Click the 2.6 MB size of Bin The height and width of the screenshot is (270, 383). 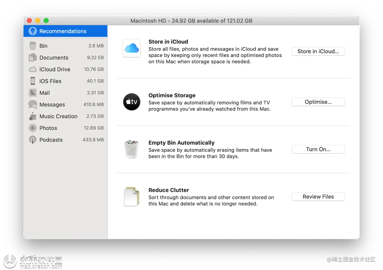[96, 46]
